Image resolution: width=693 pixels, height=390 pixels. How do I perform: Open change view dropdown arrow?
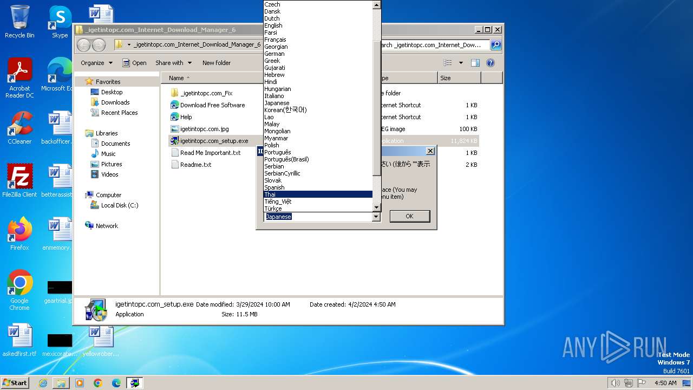point(461,63)
